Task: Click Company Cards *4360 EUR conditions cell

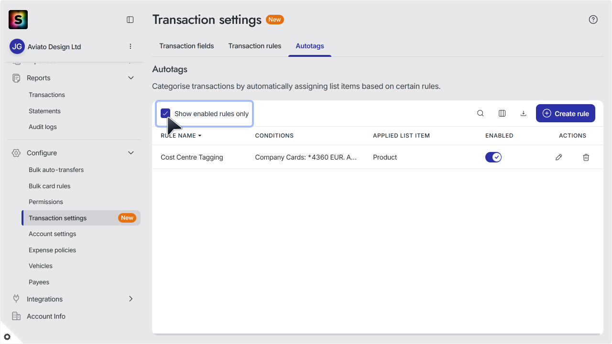Action: [x=306, y=157]
